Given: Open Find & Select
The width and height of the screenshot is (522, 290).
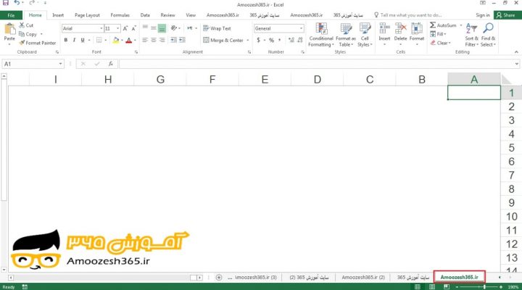Looking at the screenshot, I should (x=488, y=35).
